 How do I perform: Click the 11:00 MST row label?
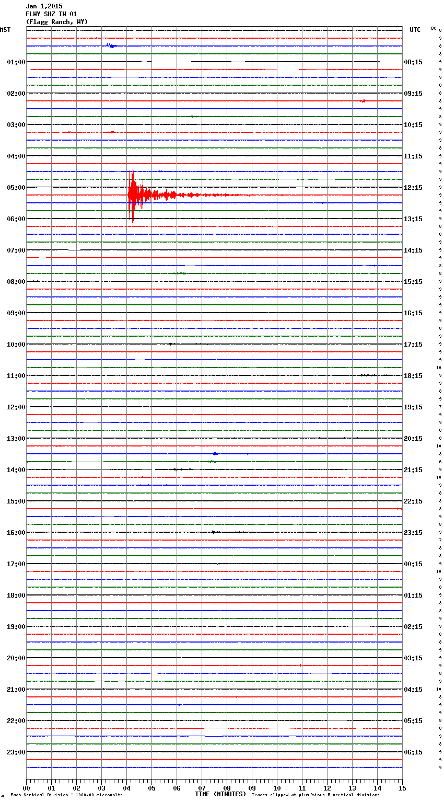coord(16,376)
